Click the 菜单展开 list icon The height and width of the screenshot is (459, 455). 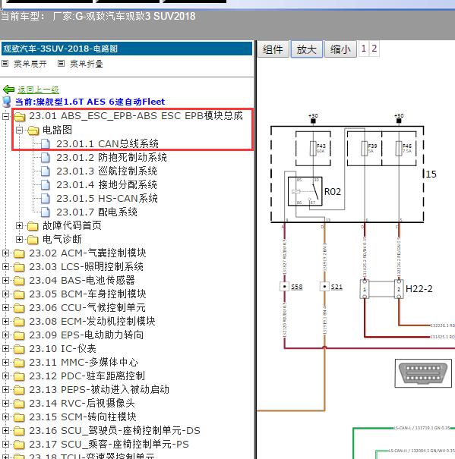(x=5, y=63)
